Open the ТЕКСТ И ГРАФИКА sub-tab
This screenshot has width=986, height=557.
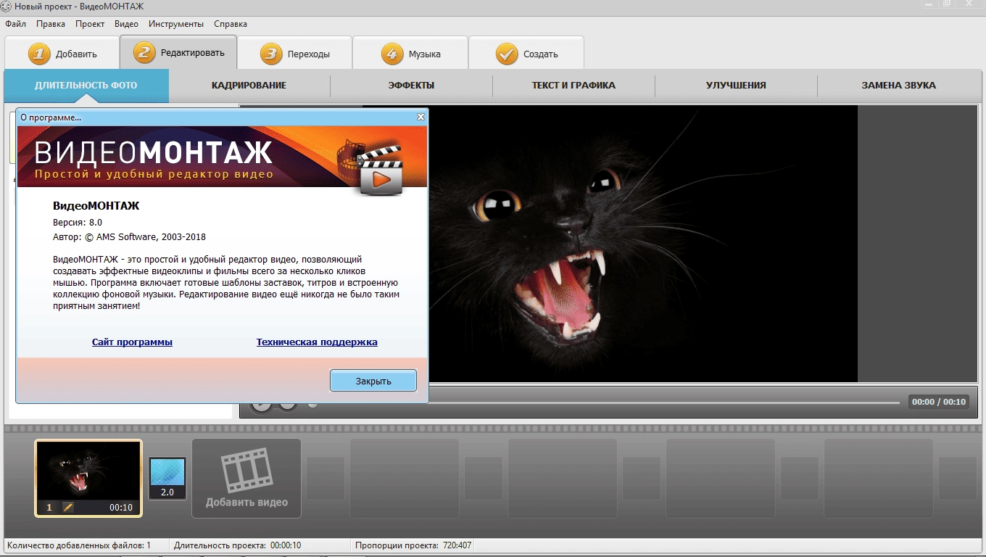tap(573, 85)
